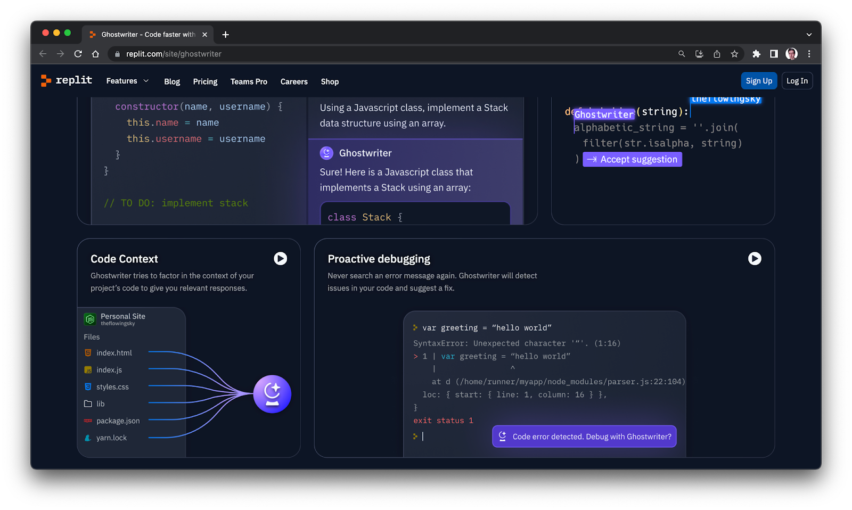Click the Replit favicon on the browser tab
The height and width of the screenshot is (510, 852).
pyautogui.click(x=93, y=35)
